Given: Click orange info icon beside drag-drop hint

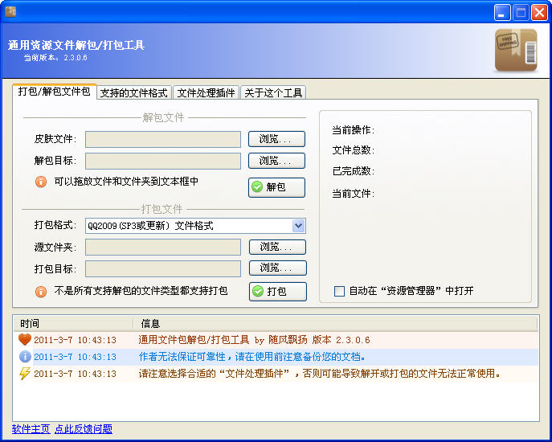Looking at the screenshot, I should point(41,182).
